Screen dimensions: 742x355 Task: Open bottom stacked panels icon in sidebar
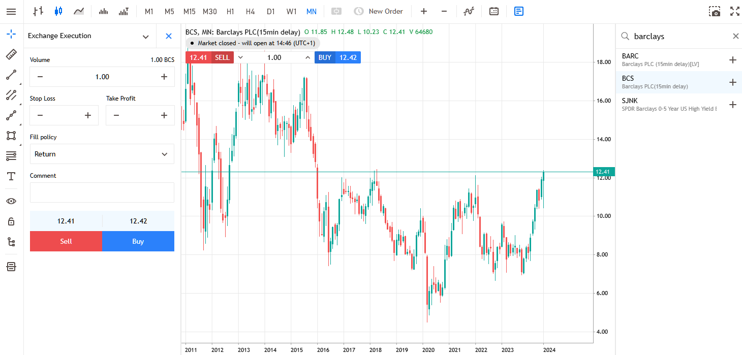11,267
